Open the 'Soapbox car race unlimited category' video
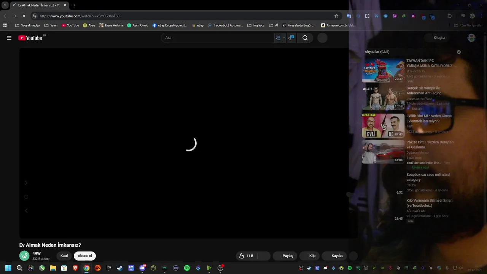 tap(428, 177)
